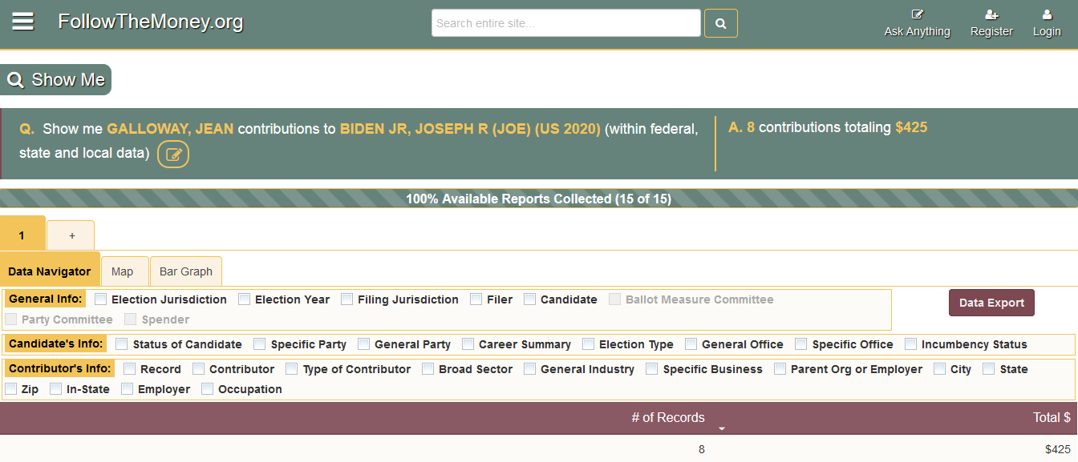Enable the Candidate checkbox
Viewport: 1078px width, 462px height.
point(530,299)
